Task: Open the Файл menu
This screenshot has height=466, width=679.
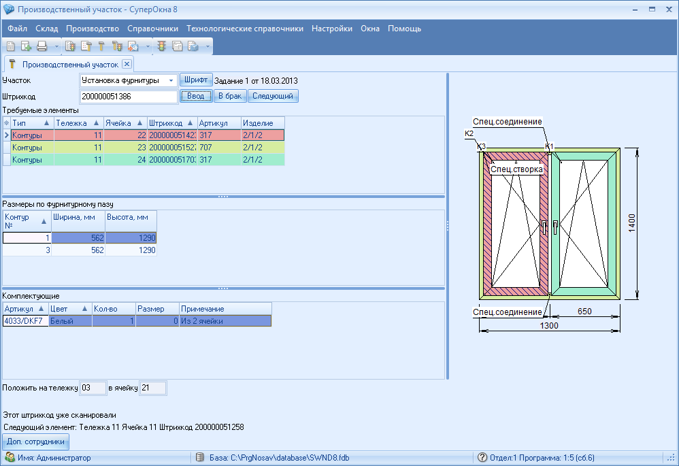Action: 17,29
